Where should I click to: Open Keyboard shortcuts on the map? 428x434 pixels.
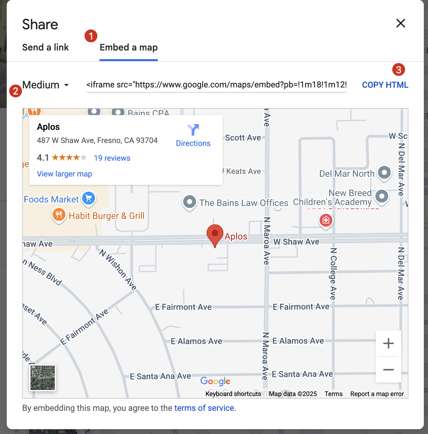(x=233, y=394)
